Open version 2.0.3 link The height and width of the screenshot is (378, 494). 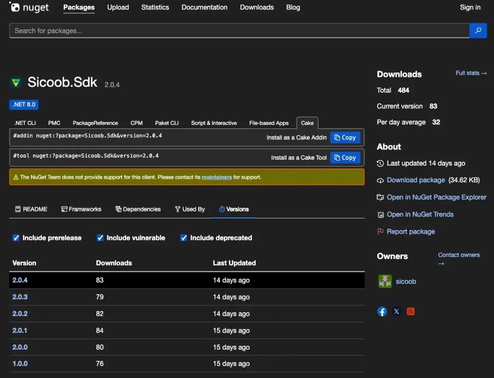pos(20,297)
